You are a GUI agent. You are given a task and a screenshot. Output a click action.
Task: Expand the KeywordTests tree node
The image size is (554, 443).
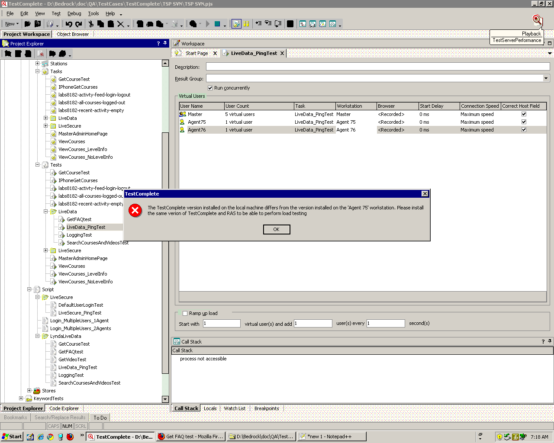tap(21, 398)
